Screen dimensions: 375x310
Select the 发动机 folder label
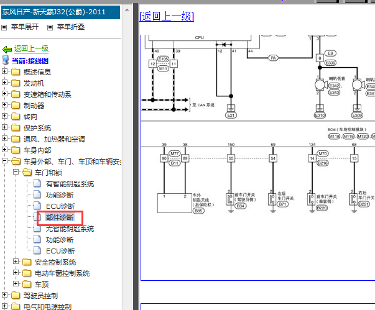pyautogui.click(x=34, y=83)
